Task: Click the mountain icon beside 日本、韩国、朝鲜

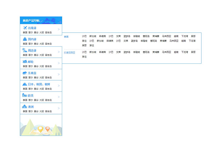Action: point(24,84)
